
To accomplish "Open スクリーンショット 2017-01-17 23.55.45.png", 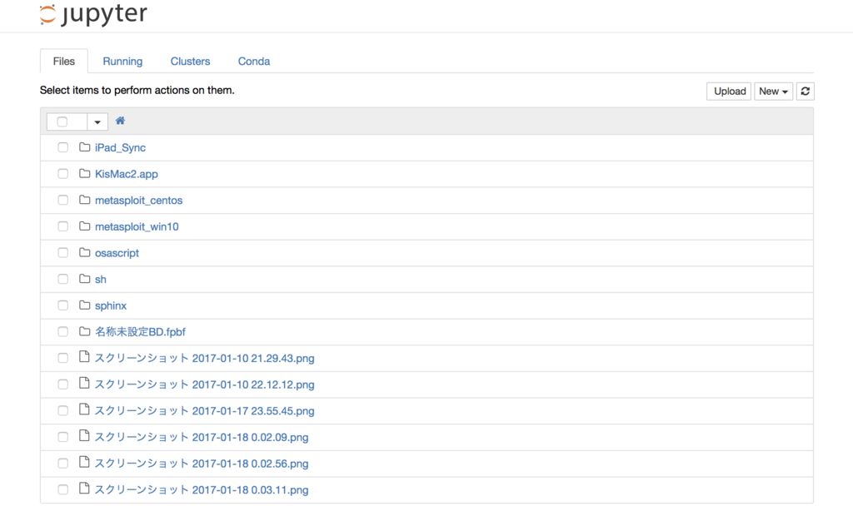I will [x=205, y=411].
